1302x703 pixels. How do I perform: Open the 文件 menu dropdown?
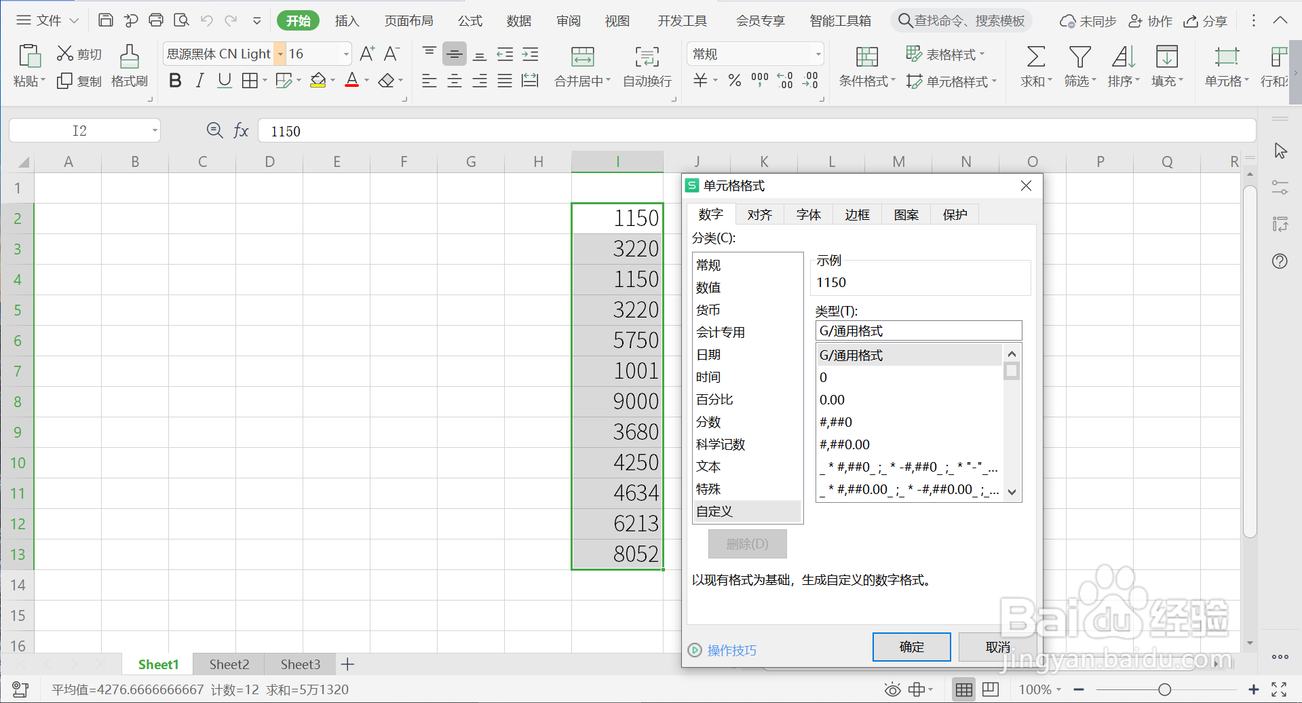pos(47,20)
